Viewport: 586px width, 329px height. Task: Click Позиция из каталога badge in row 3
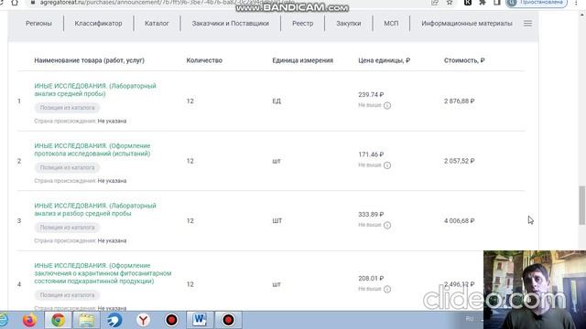coord(67,228)
